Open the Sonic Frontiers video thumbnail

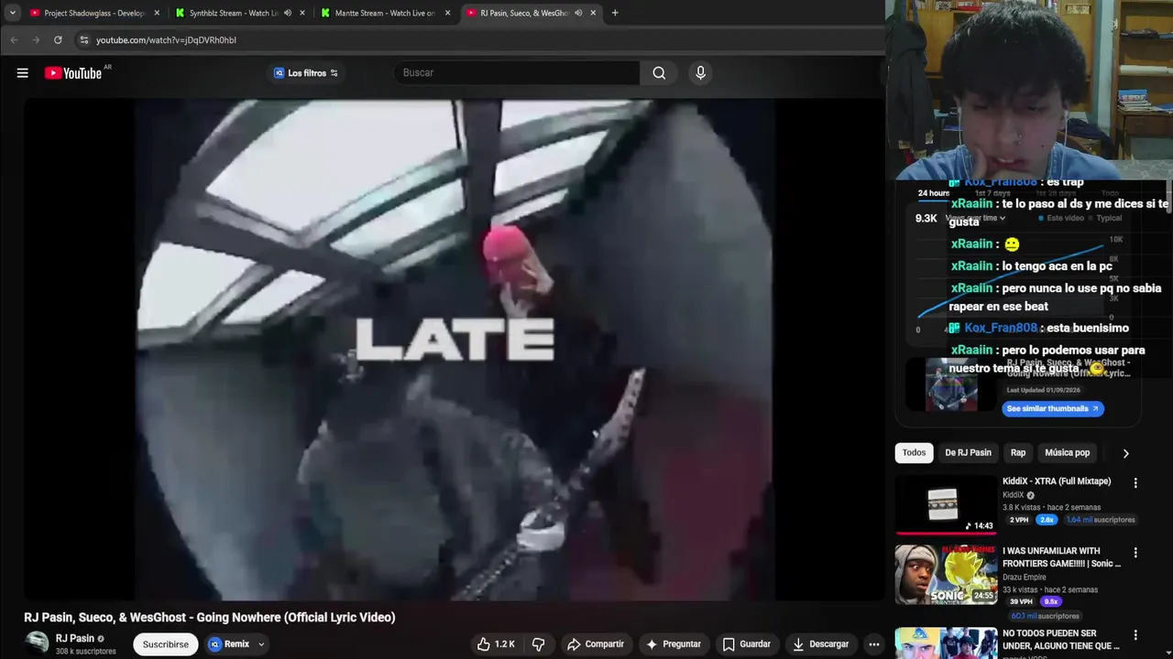coord(946,575)
